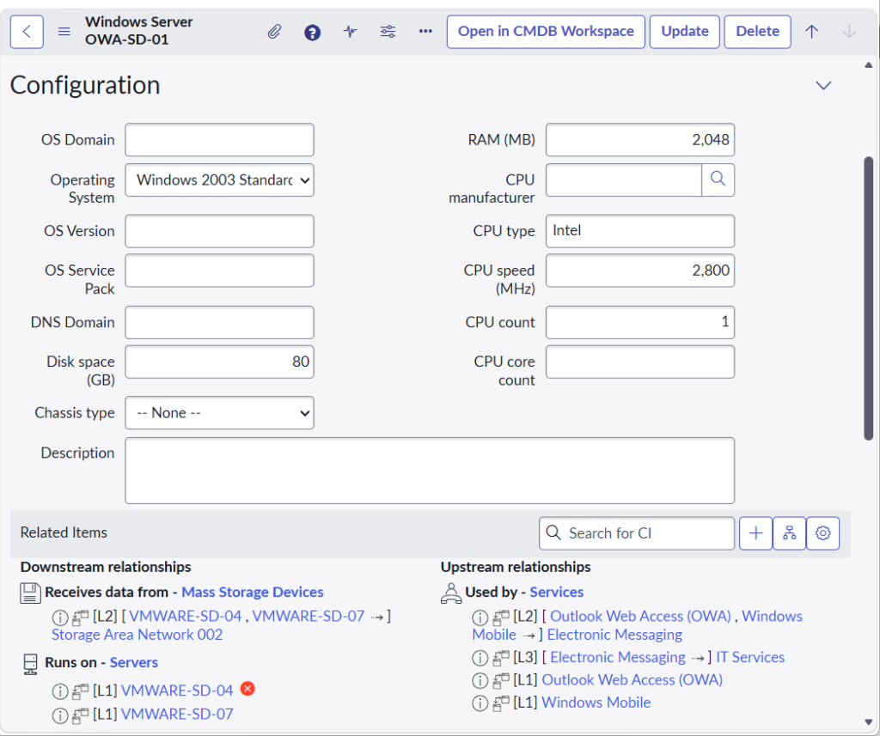880x736 pixels.
Task: Click the Open in CMDB Workspace button
Action: tap(546, 32)
